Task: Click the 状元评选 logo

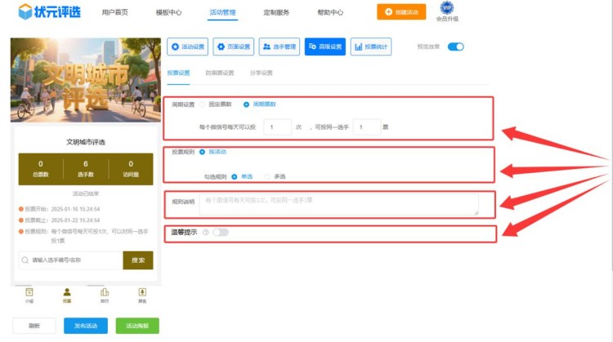Action: click(51, 12)
